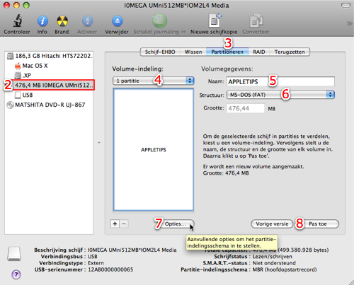Open the Info toolbar icon
Viewport: 354px width, 285px height.
point(42,21)
